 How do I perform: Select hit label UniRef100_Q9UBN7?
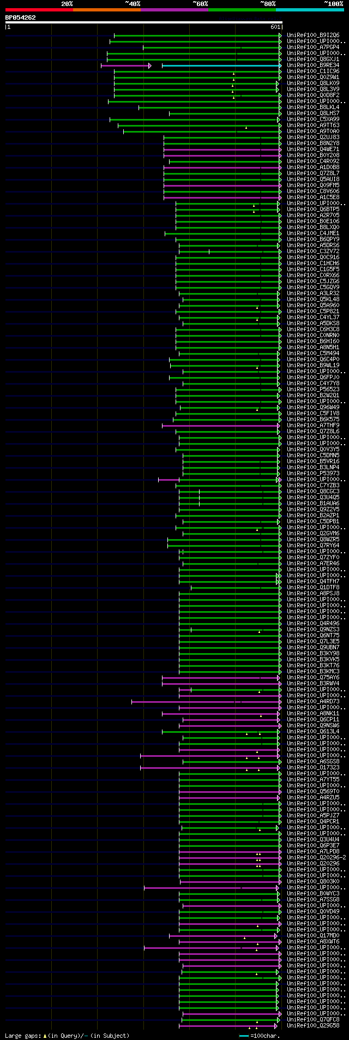[313, 647]
